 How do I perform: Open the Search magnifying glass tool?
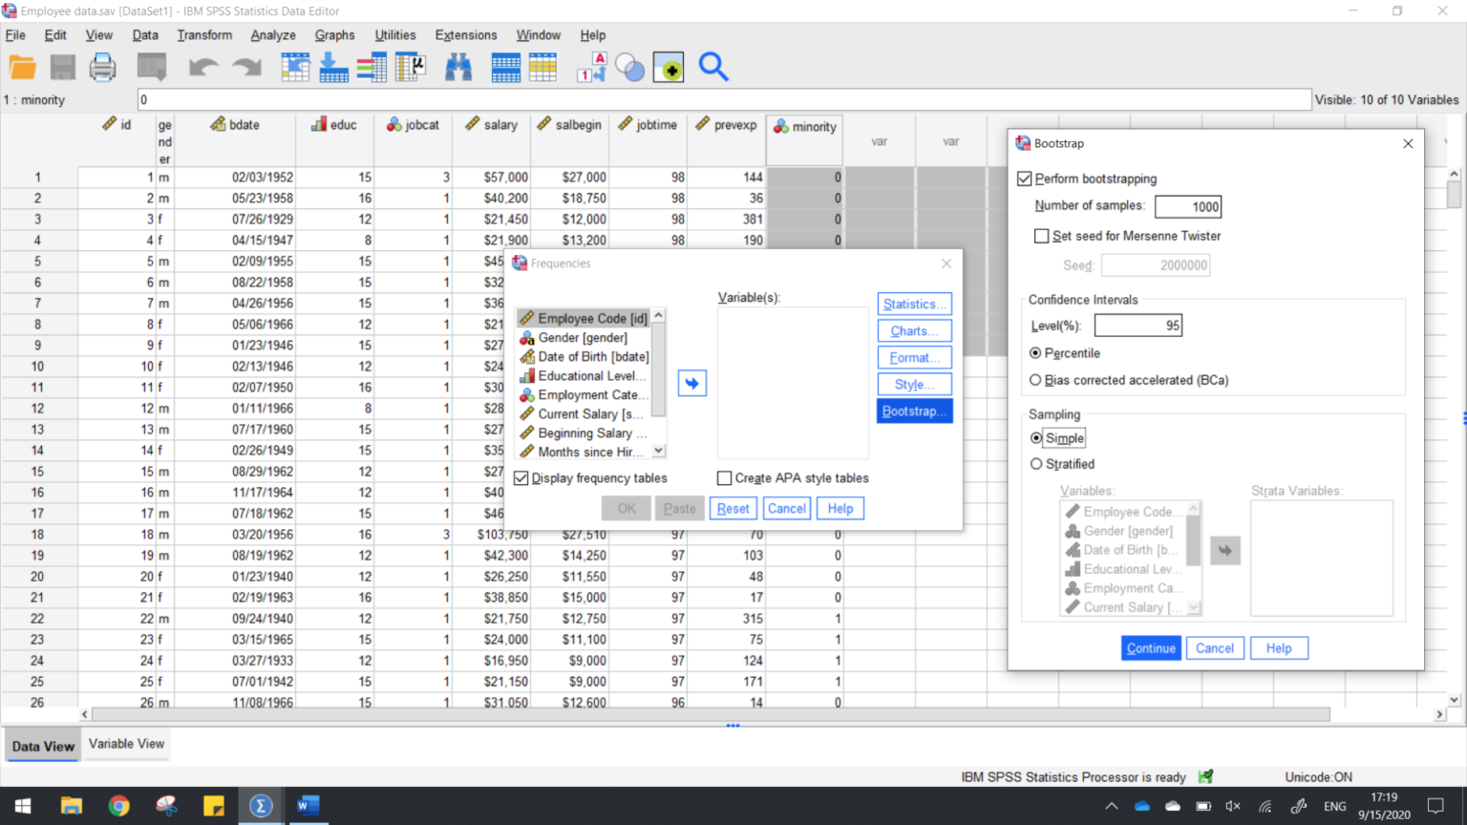coord(712,67)
